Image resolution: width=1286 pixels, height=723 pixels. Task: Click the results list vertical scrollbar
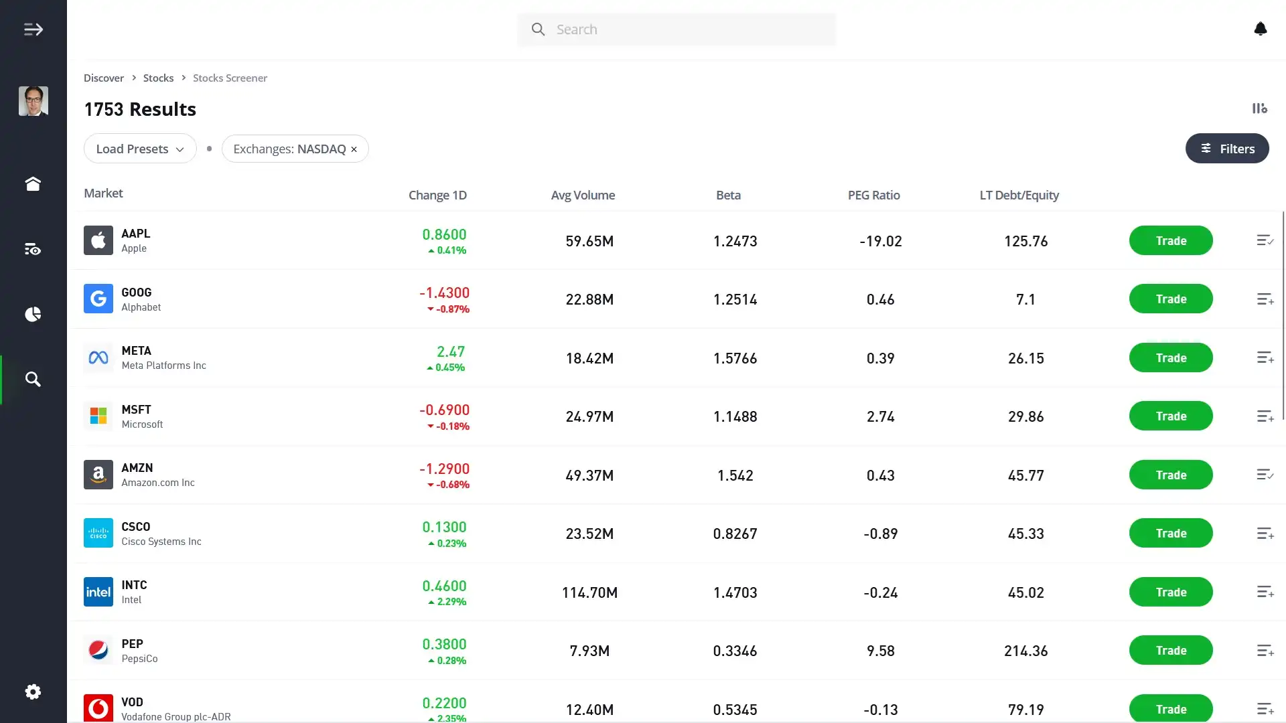(1283, 315)
